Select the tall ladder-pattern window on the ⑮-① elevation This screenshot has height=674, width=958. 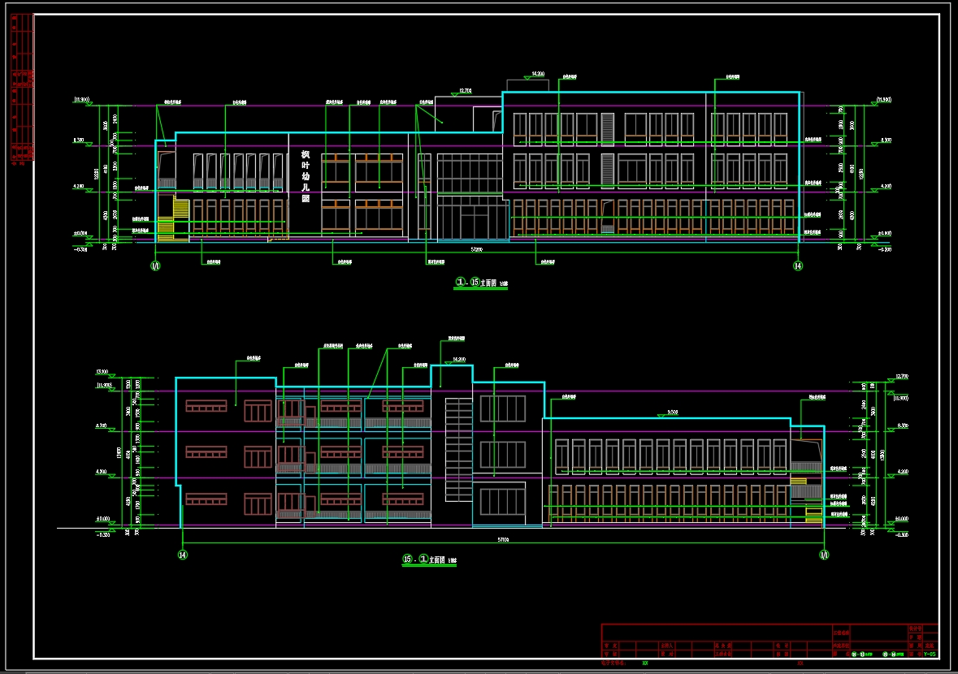[458, 449]
